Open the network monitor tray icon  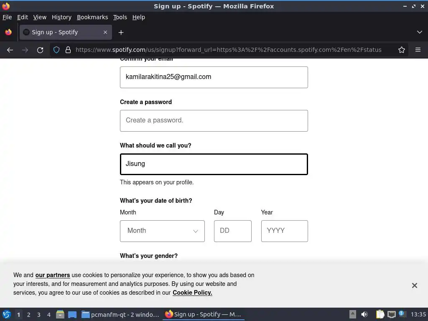point(391,314)
